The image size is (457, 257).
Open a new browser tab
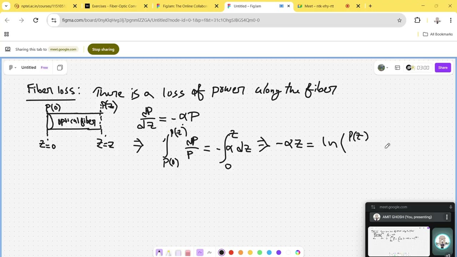[x=370, y=6]
